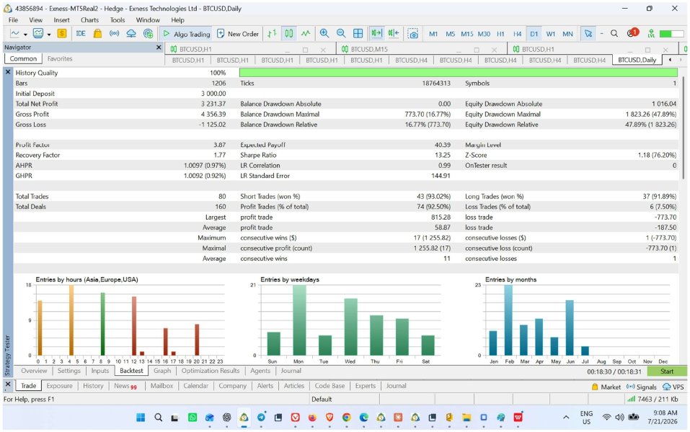The height and width of the screenshot is (432, 690).
Task: Switch to the Graph tab
Action: point(162,371)
